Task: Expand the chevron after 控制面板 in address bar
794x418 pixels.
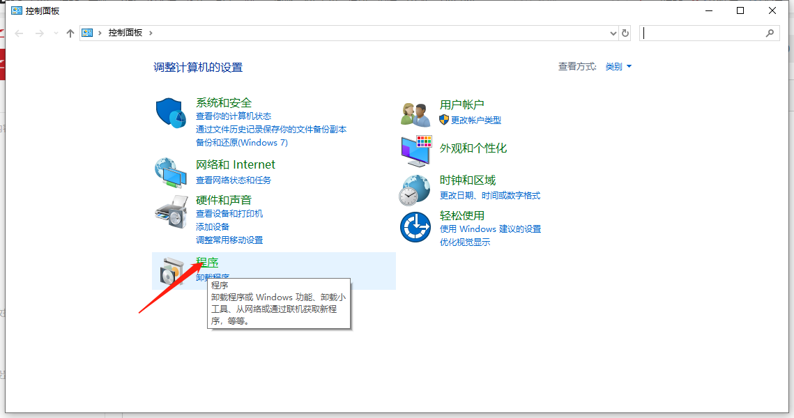Action: click(151, 33)
